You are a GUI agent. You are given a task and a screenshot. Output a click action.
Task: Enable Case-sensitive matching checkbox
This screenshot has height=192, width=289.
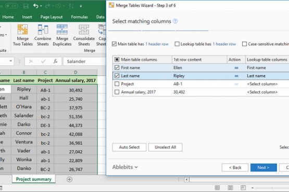pyautogui.click(x=244, y=44)
